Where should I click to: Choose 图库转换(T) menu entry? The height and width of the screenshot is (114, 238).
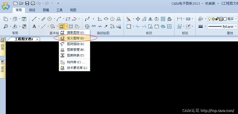click(74, 55)
